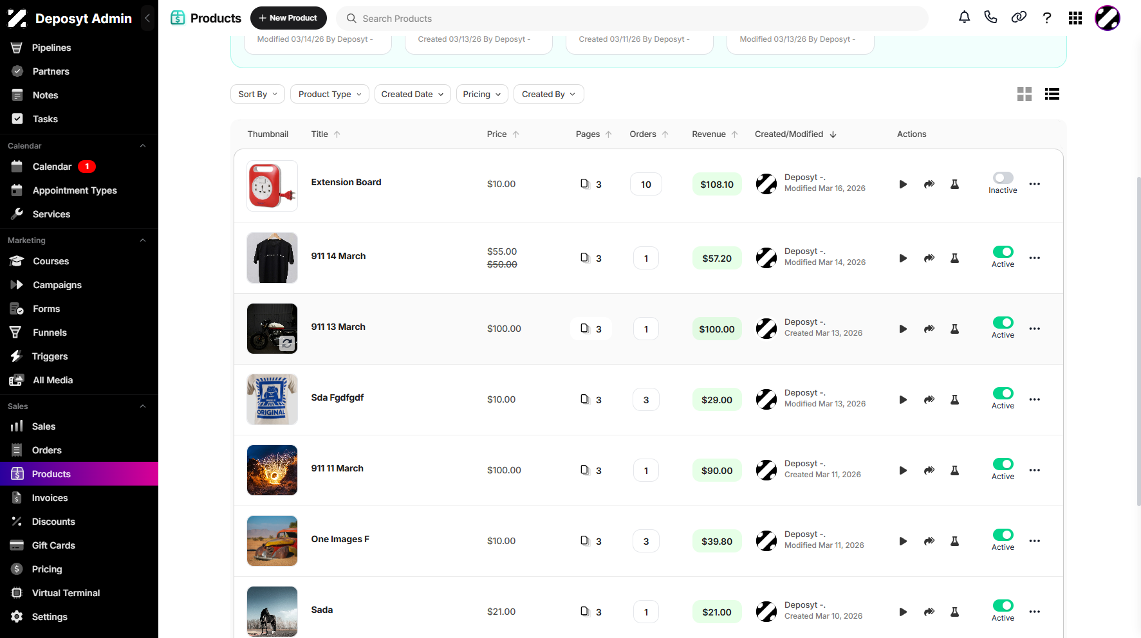Image resolution: width=1141 pixels, height=638 pixels.
Task: Toggle active status of One Images F
Action: (x=1003, y=534)
